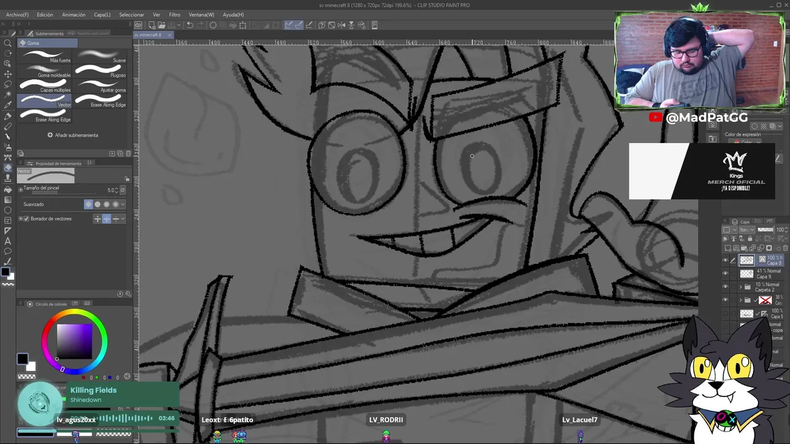Viewport: 790px width, 444px height.
Task: Select the Text tool
Action: click(x=8, y=241)
